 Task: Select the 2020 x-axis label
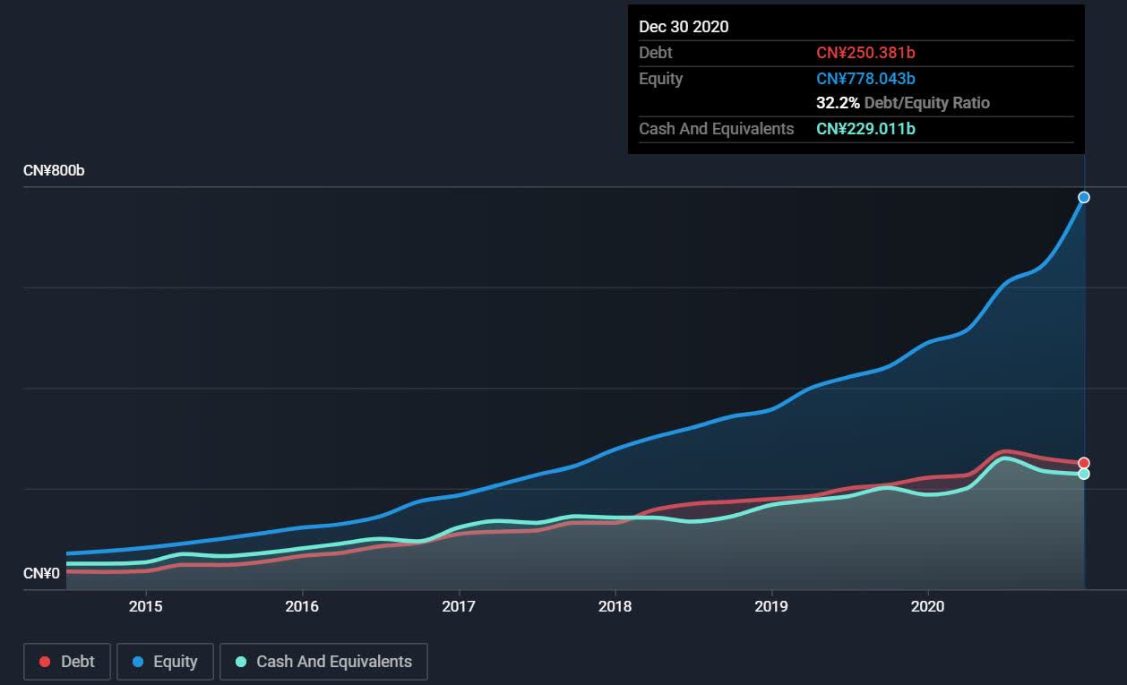pos(927,606)
